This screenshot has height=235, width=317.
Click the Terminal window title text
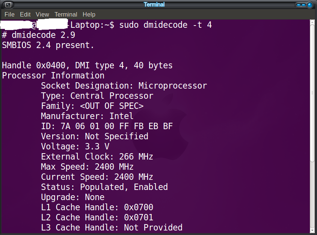154,5
